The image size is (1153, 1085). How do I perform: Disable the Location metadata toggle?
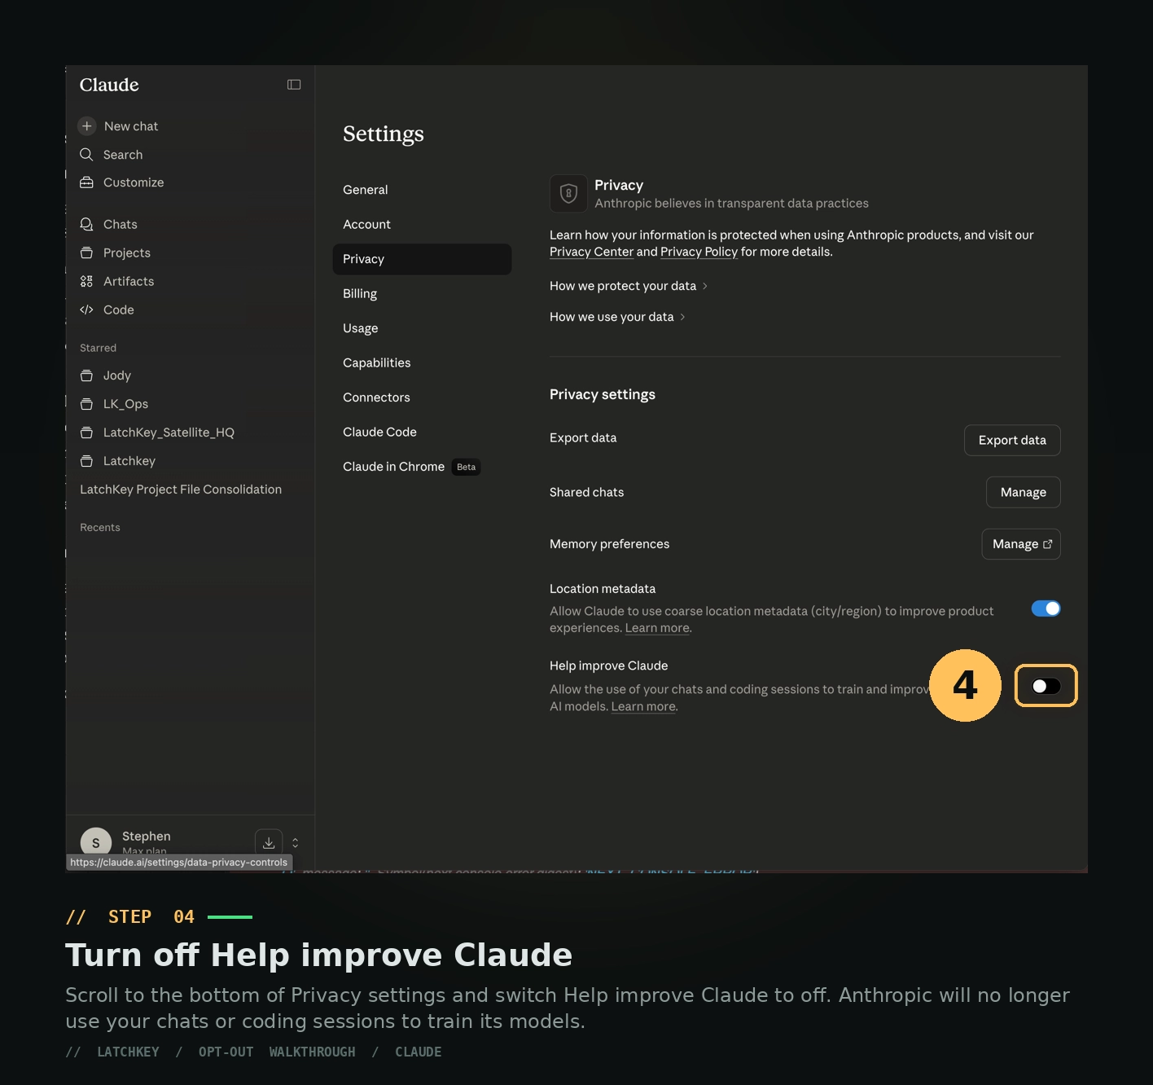(x=1046, y=608)
